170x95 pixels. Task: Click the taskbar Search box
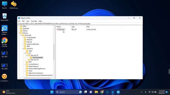pyautogui.click(x=69, y=92)
